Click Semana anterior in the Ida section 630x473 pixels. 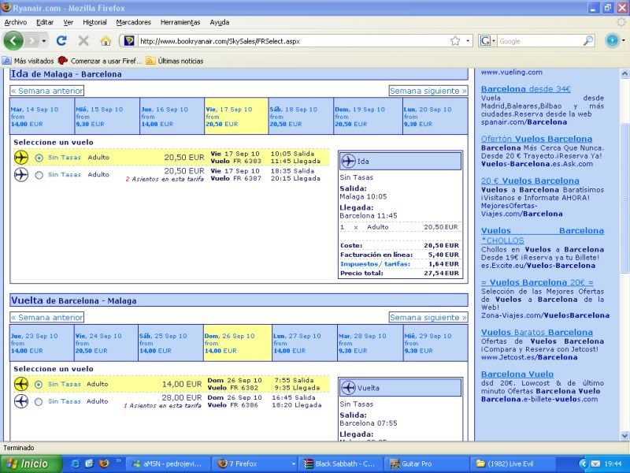point(47,91)
